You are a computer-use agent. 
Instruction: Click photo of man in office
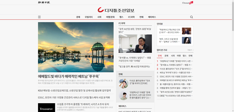(135, 44)
